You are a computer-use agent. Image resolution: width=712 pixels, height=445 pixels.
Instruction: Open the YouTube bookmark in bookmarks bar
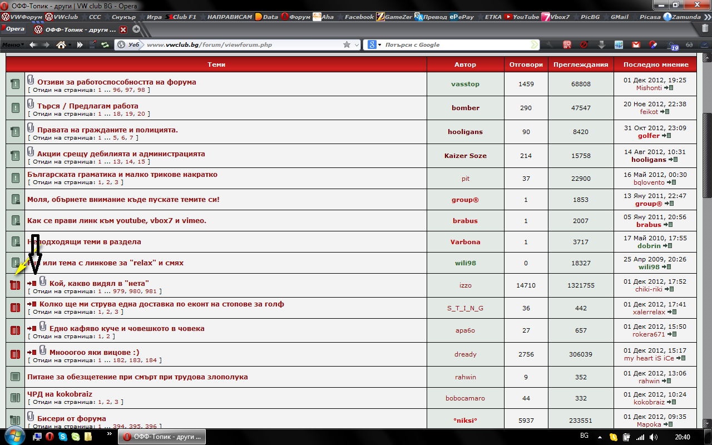521,17
